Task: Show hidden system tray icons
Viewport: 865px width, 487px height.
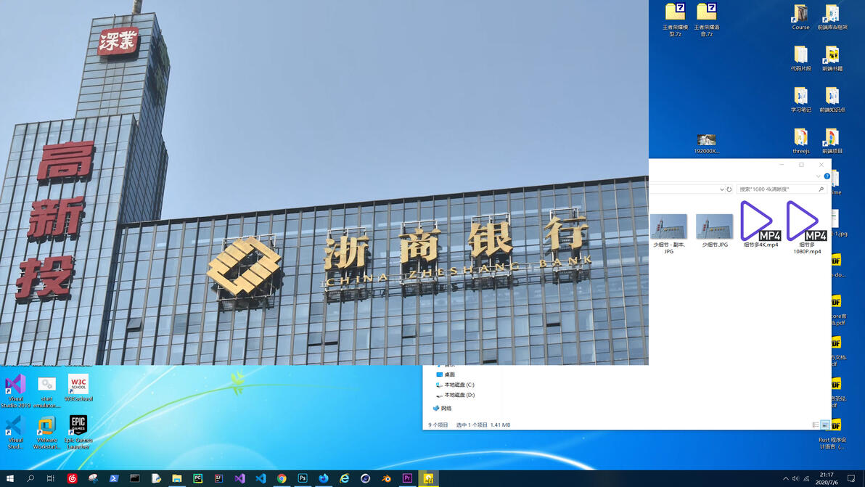Action: pyautogui.click(x=786, y=479)
